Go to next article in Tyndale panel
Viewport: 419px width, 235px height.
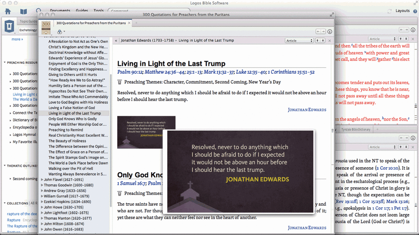click(x=406, y=147)
